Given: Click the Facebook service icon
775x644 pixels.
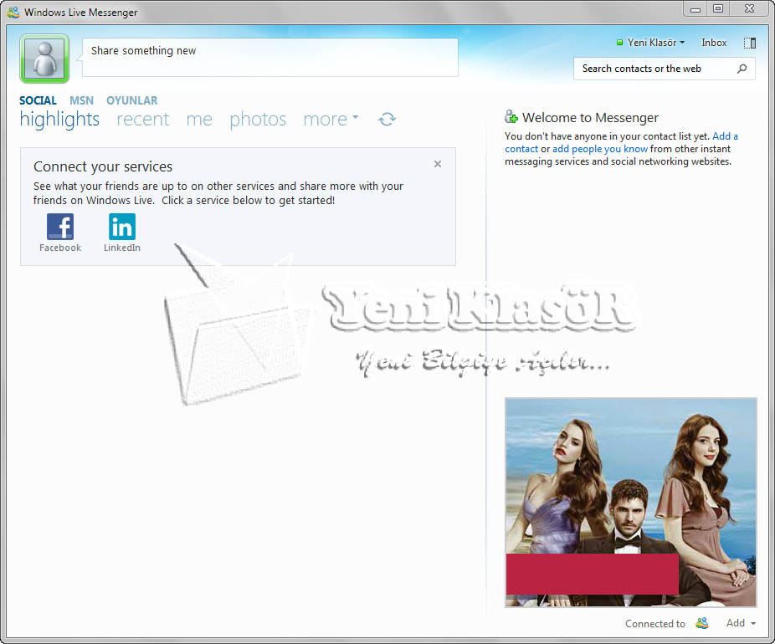Looking at the screenshot, I should pos(60,227).
